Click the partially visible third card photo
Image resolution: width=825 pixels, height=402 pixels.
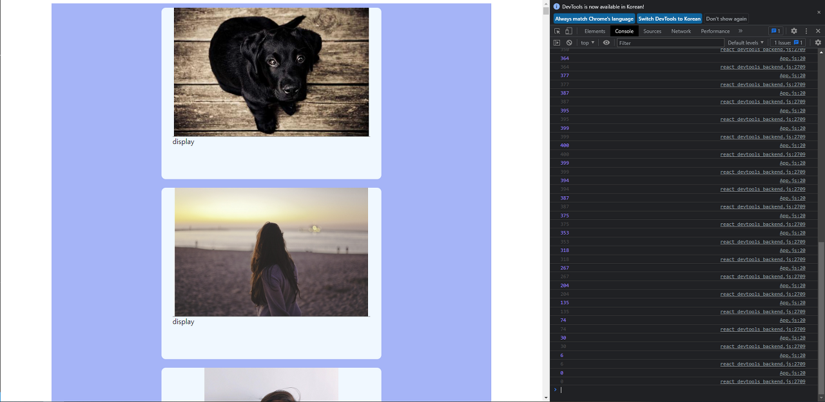(271, 385)
